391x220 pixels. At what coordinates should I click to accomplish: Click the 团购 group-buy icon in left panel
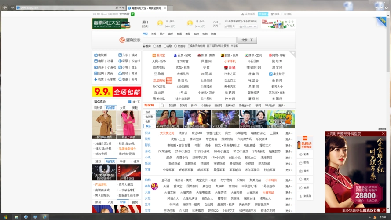pos(96,73)
